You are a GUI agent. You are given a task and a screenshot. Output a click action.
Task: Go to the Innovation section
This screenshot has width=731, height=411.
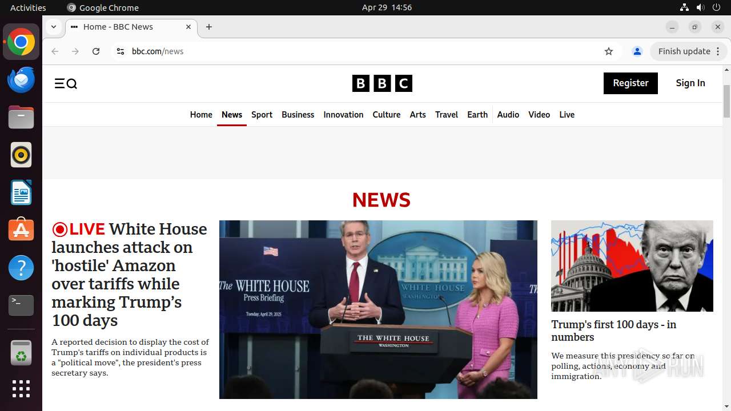343,115
